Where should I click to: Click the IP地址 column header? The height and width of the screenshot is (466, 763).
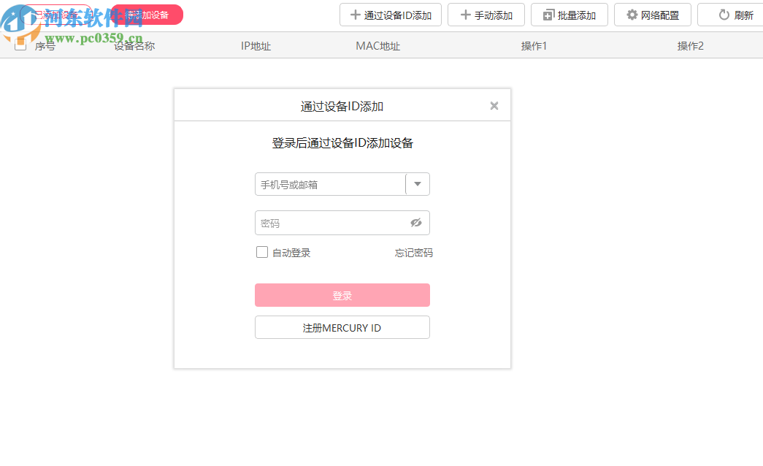tap(256, 45)
